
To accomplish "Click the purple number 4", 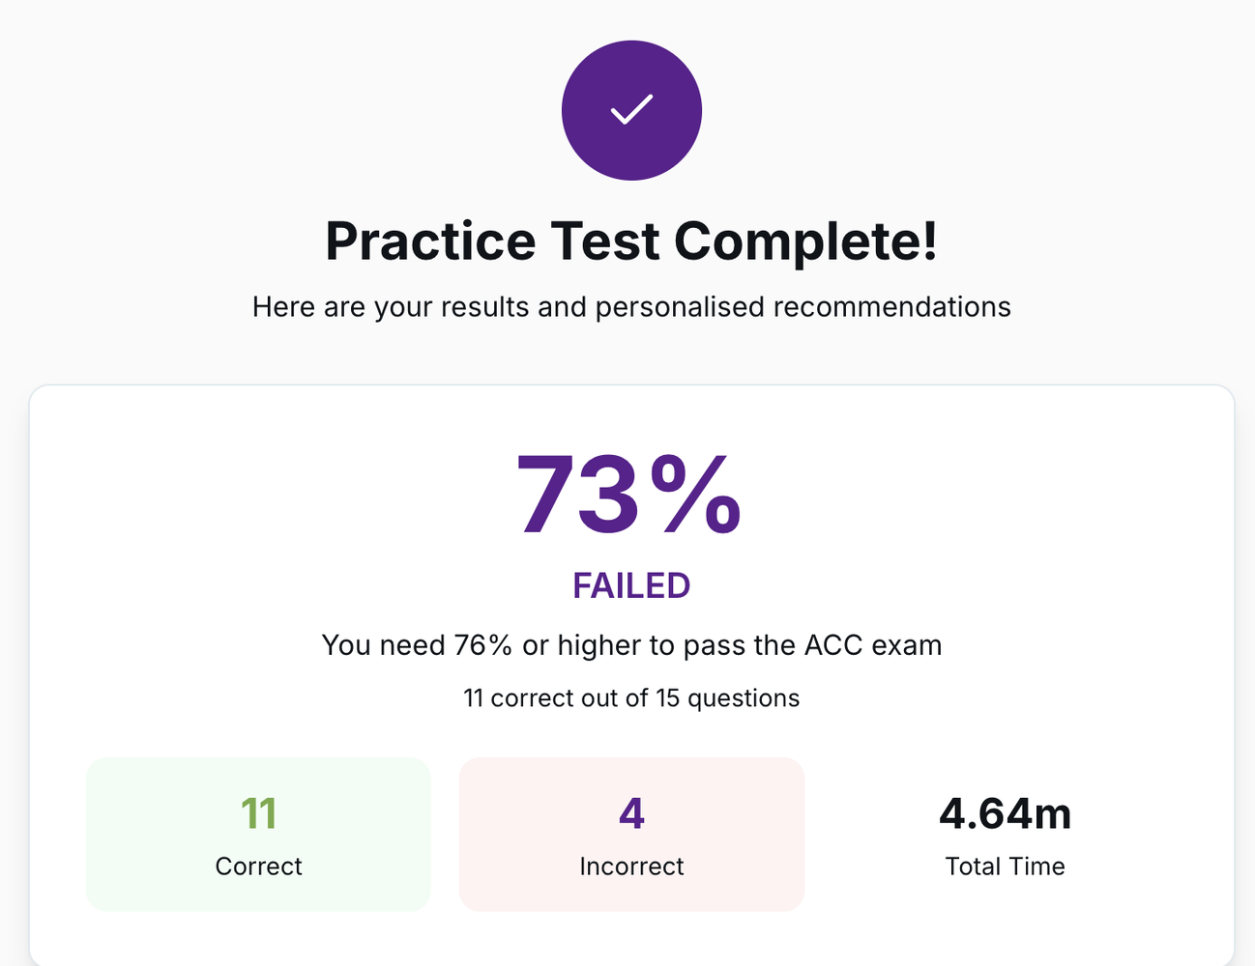I will click(631, 813).
